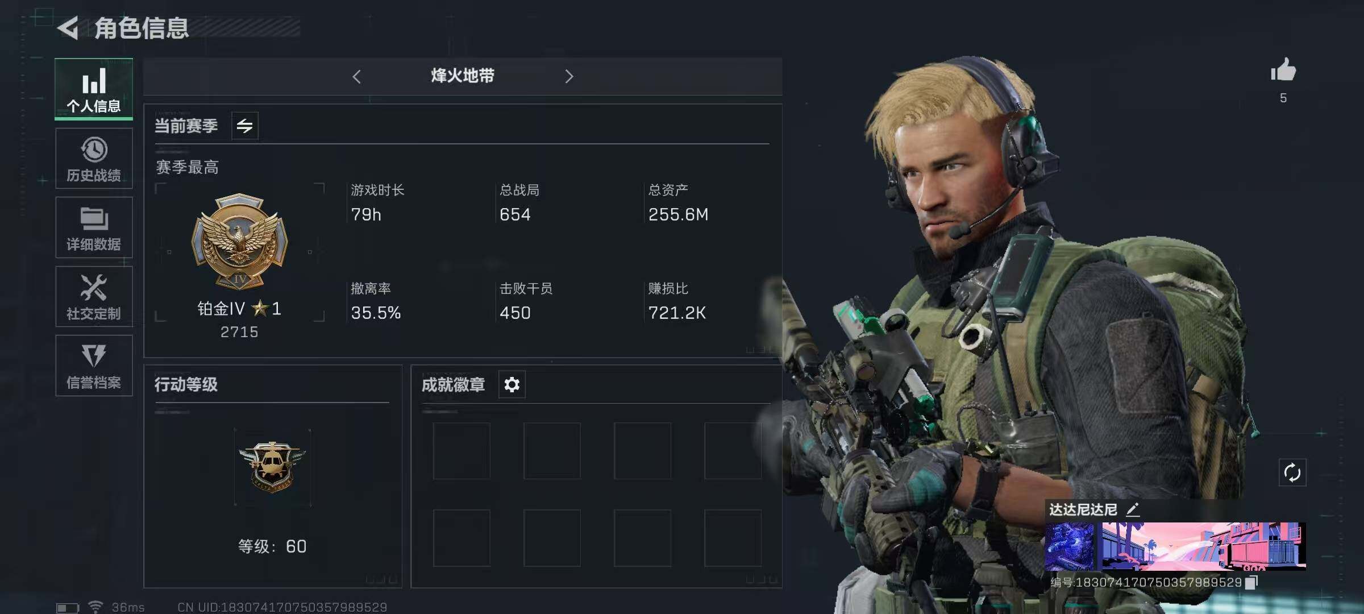Copy the player ID number (编号)
This screenshot has width=1364, height=614.
point(1251,582)
